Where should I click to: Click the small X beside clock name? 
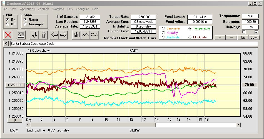point(6,43)
